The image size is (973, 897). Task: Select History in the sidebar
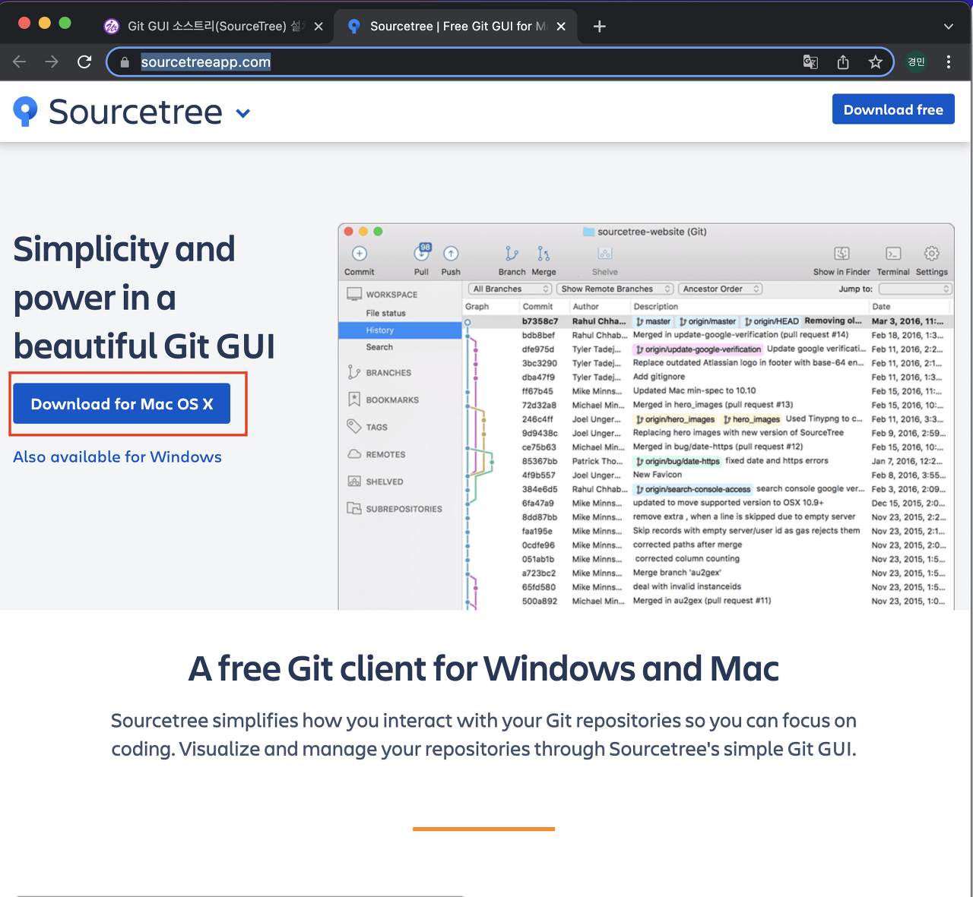click(x=400, y=330)
